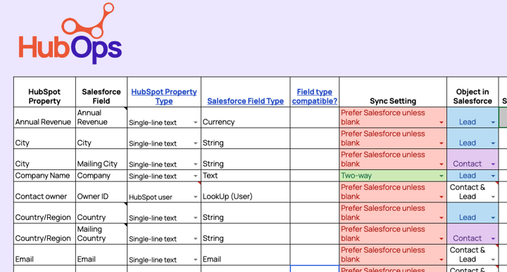Open the Contact dropdown for Mailing City row
This screenshot has width=507, height=272.
pyautogui.click(x=493, y=164)
